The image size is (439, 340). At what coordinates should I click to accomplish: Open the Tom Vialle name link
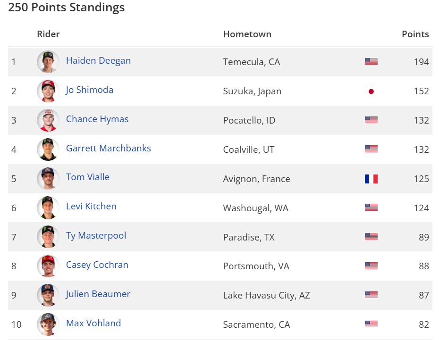pos(88,177)
